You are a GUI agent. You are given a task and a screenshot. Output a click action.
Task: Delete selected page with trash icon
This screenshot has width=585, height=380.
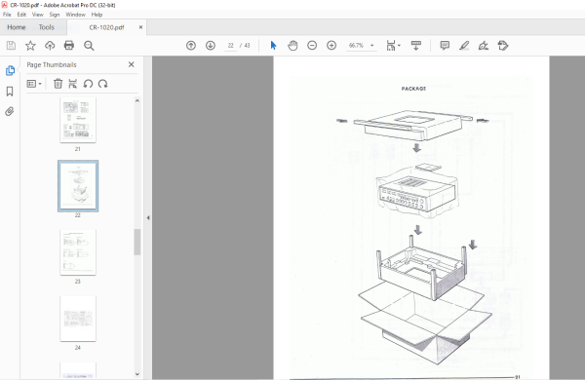coord(58,84)
